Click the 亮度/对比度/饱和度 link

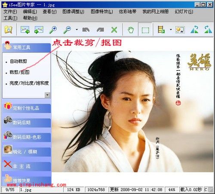[x=29, y=83]
